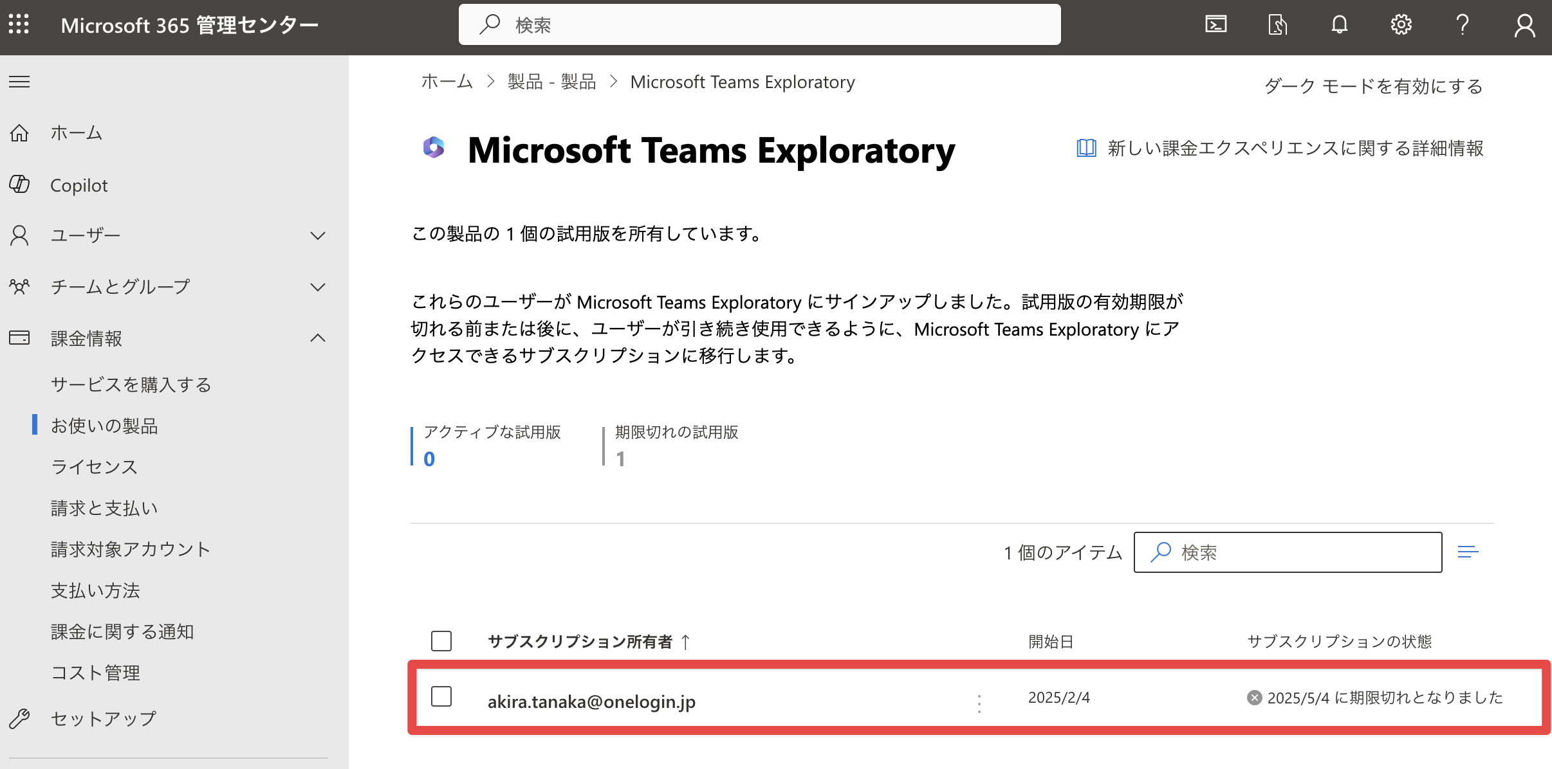Click the wrench icon beside セットアップ
This screenshot has width=1552, height=769.
19,718
